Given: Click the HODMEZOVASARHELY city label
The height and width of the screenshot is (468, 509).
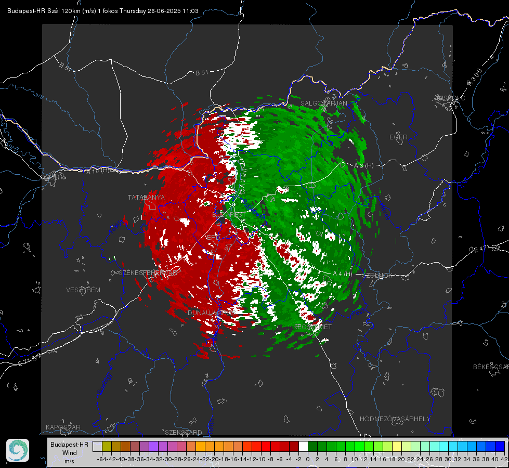Looking at the screenshot, I should tap(395, 419).
